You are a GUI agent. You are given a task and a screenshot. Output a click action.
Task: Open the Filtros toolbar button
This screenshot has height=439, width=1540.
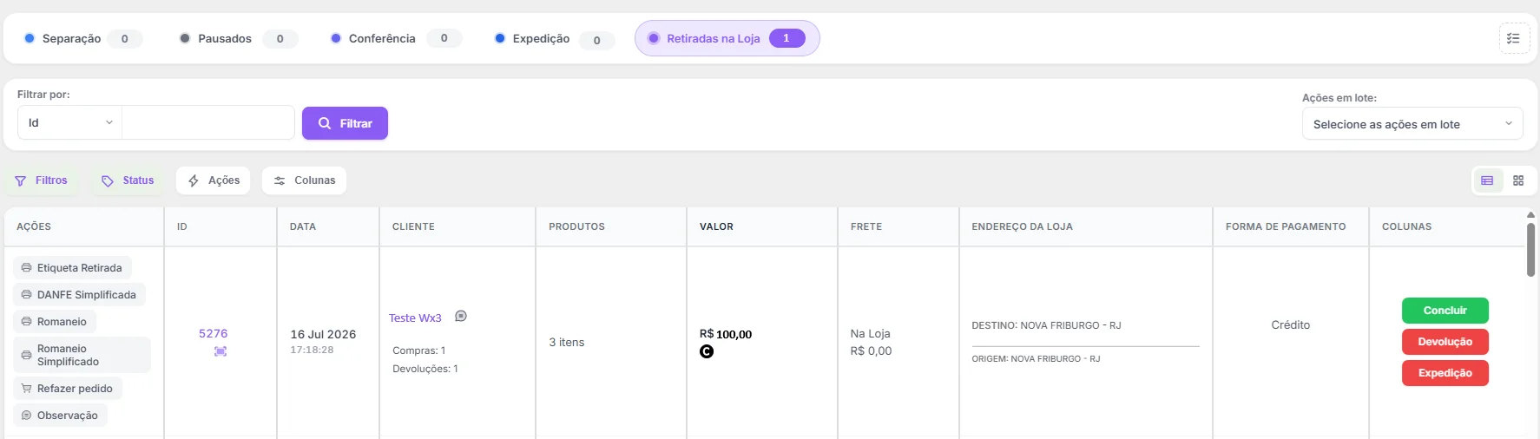point(42,180)
